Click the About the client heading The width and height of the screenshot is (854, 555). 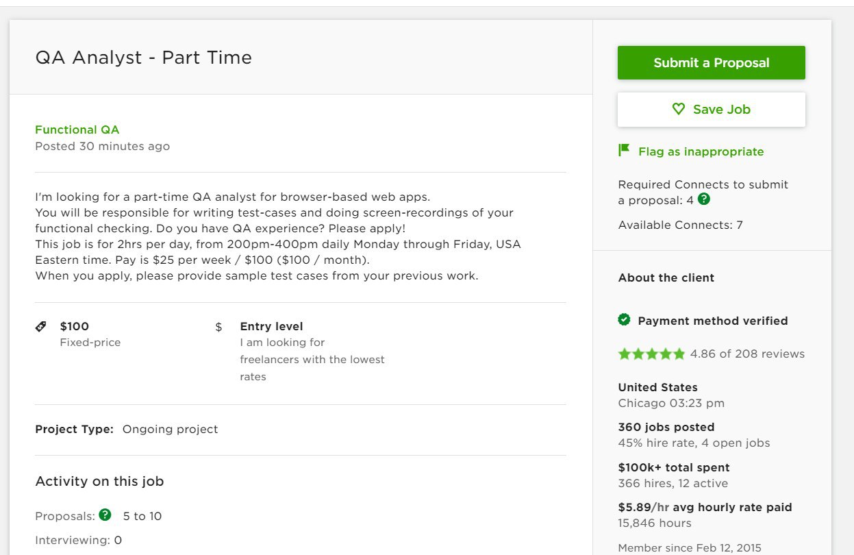click(x=666, y=277)
